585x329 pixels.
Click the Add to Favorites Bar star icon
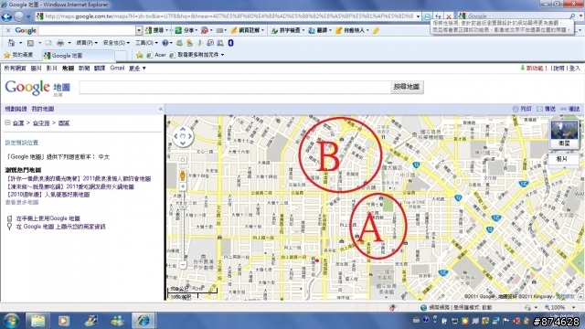tap(139, 55)
